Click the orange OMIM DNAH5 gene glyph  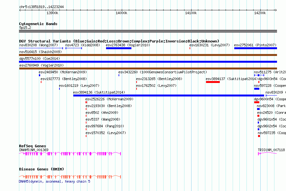[x=70, y=177]
